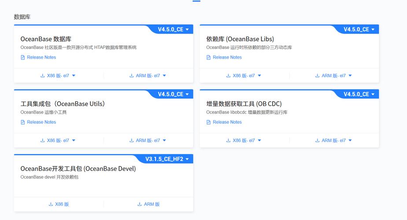Open the OB CDC version dropdown V4.5.0_CE
Screen dimensions: 407x220
359,94
